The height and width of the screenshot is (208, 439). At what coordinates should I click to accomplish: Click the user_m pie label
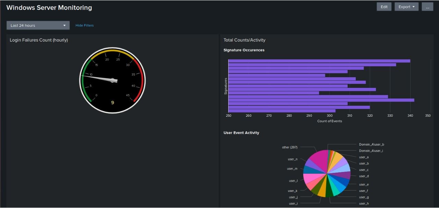tap(292, 169)
